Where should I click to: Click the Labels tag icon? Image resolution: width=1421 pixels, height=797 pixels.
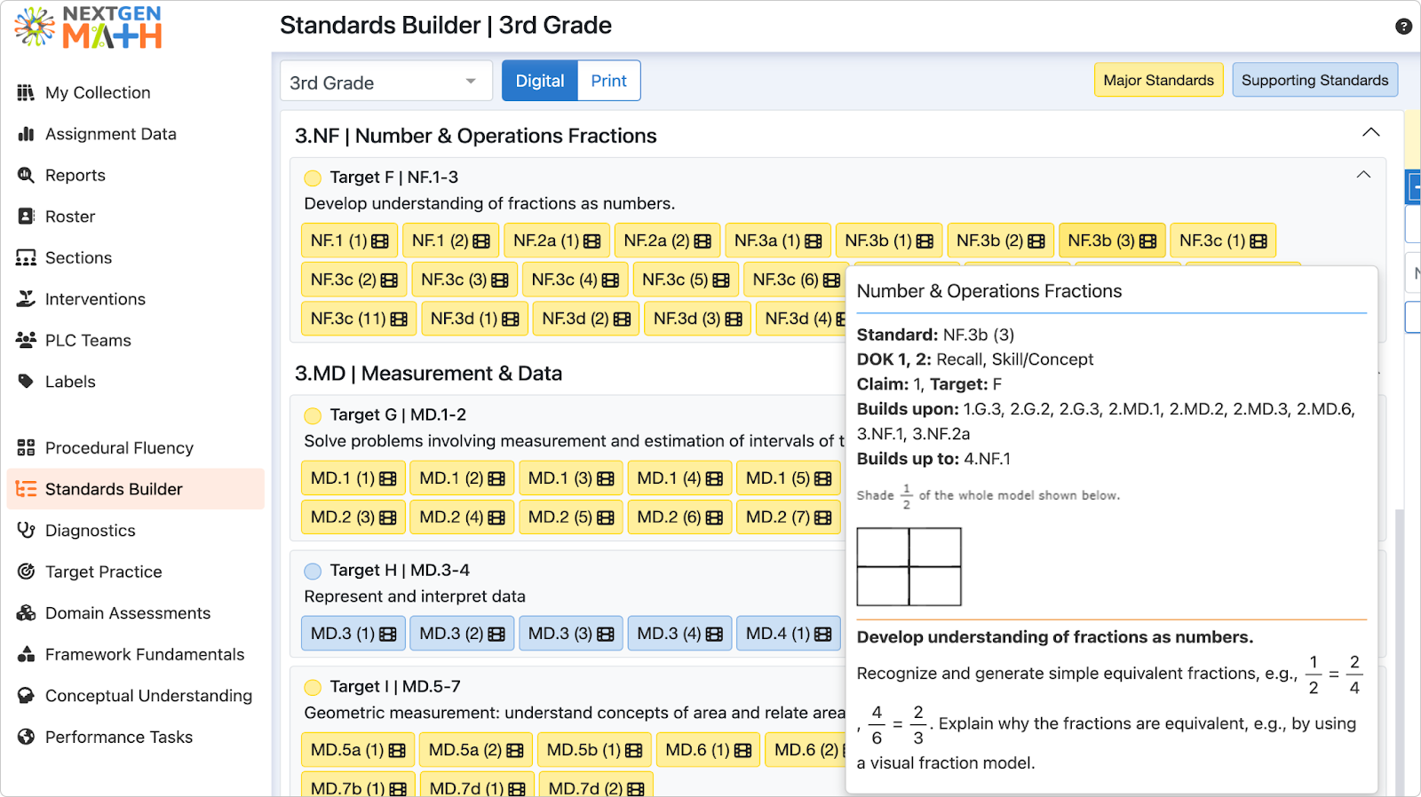coord(26,382)
